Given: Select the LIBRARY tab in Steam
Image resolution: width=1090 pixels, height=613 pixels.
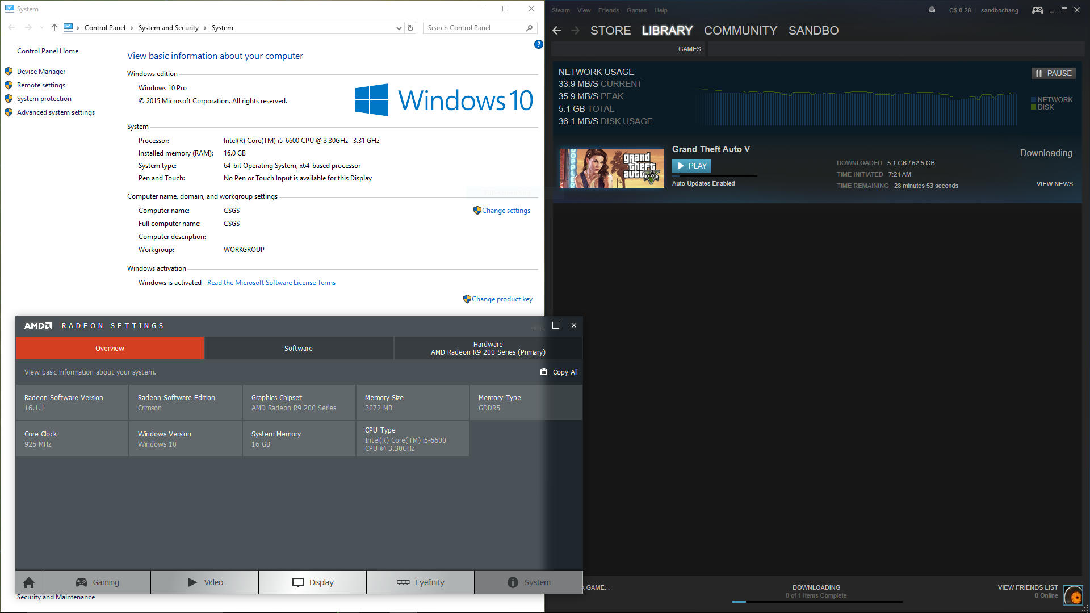Looking at the screenshot, I should click(x=667, y=31).
